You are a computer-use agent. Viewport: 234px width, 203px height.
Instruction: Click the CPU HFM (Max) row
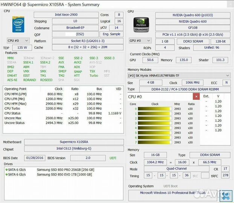point(63,104)
